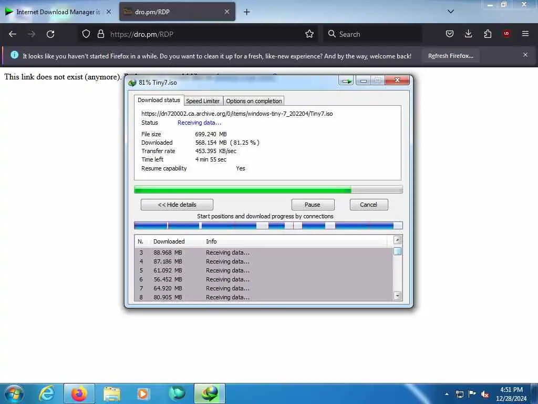Select the dro.pm/RDP browser tab
Image resolution: width=538 pixels, height=404 pixels.
tap(178, 12)
